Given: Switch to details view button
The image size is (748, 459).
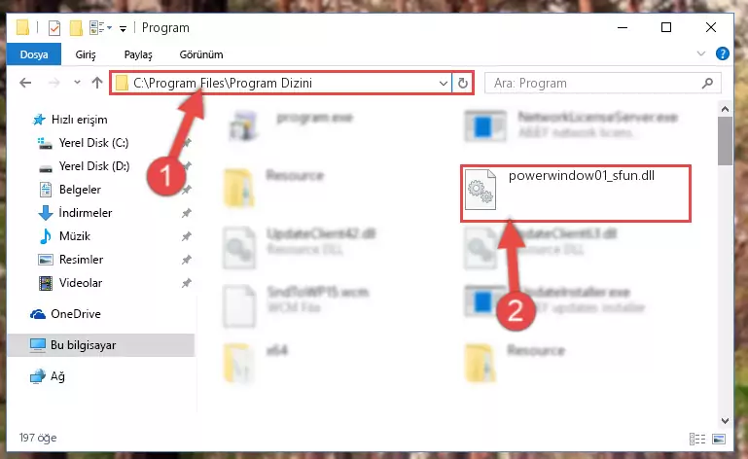Looking at the screenshot, I should [x=697, y=439].
